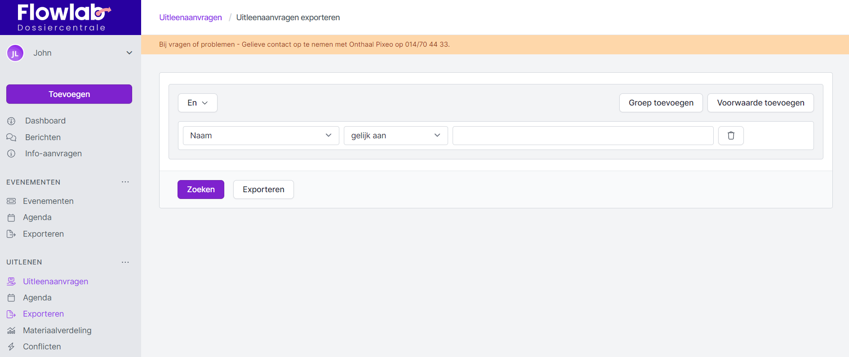
Task: Click the Conflicten lightning bolt icon
Action: pos(11,347)
